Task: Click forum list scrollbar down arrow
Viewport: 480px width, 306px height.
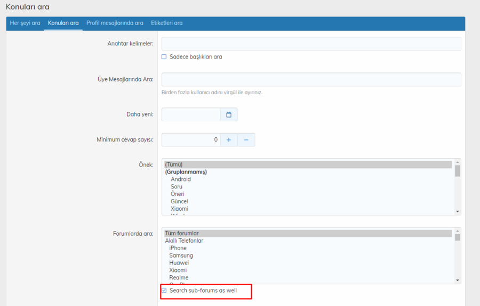Action: pyautogui.click(x=458, y=280)
